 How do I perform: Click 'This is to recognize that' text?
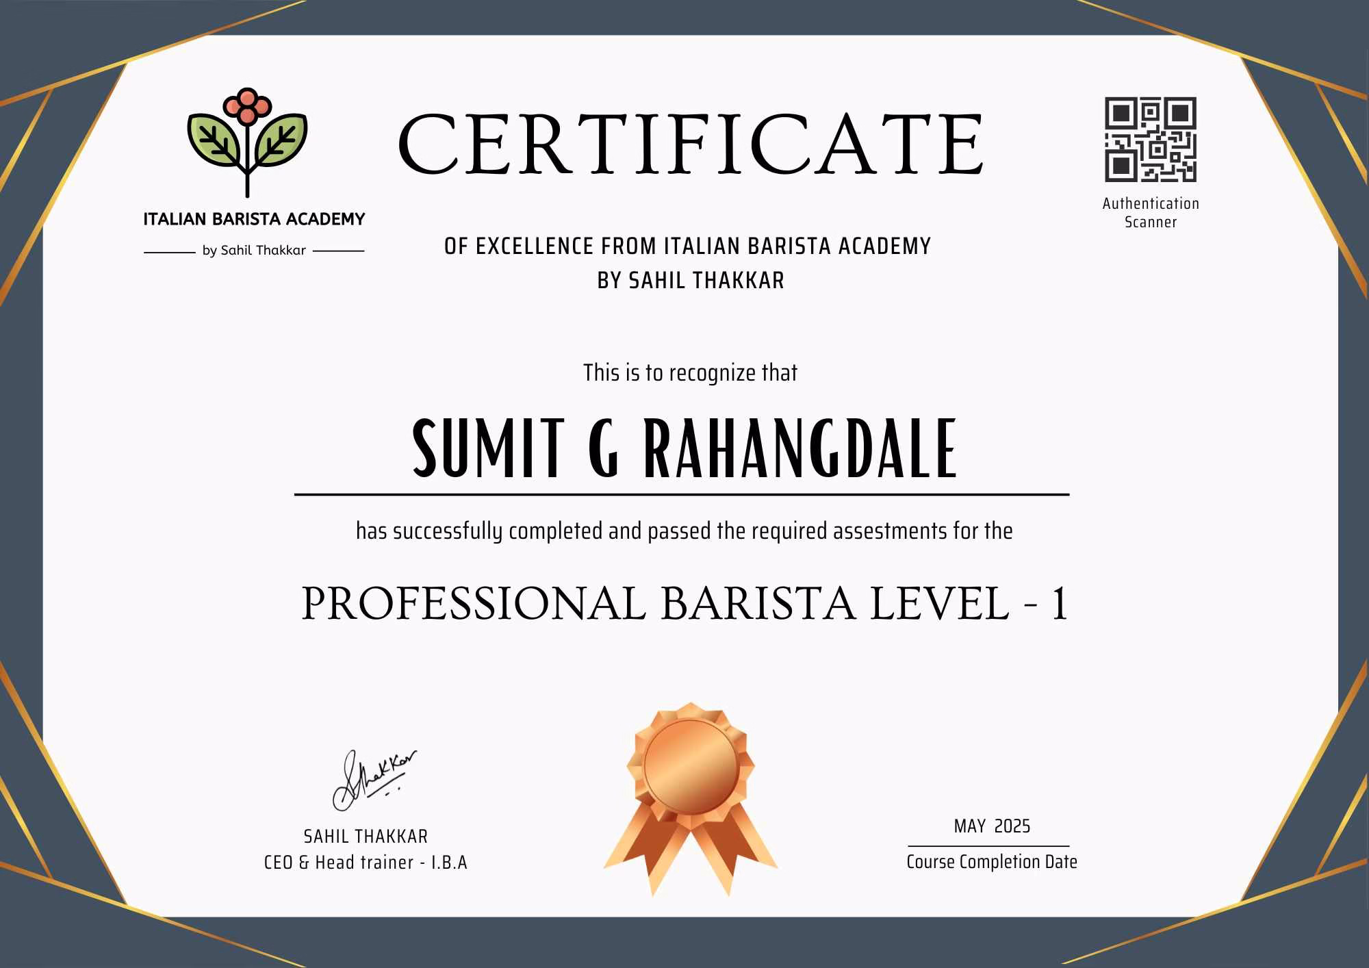(x=690, y=373)
